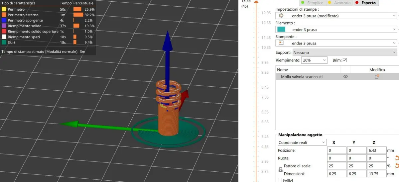Click the Skirt legend label
The width and height of the screenshot is (399, 182).
click(x=12, y=43)
